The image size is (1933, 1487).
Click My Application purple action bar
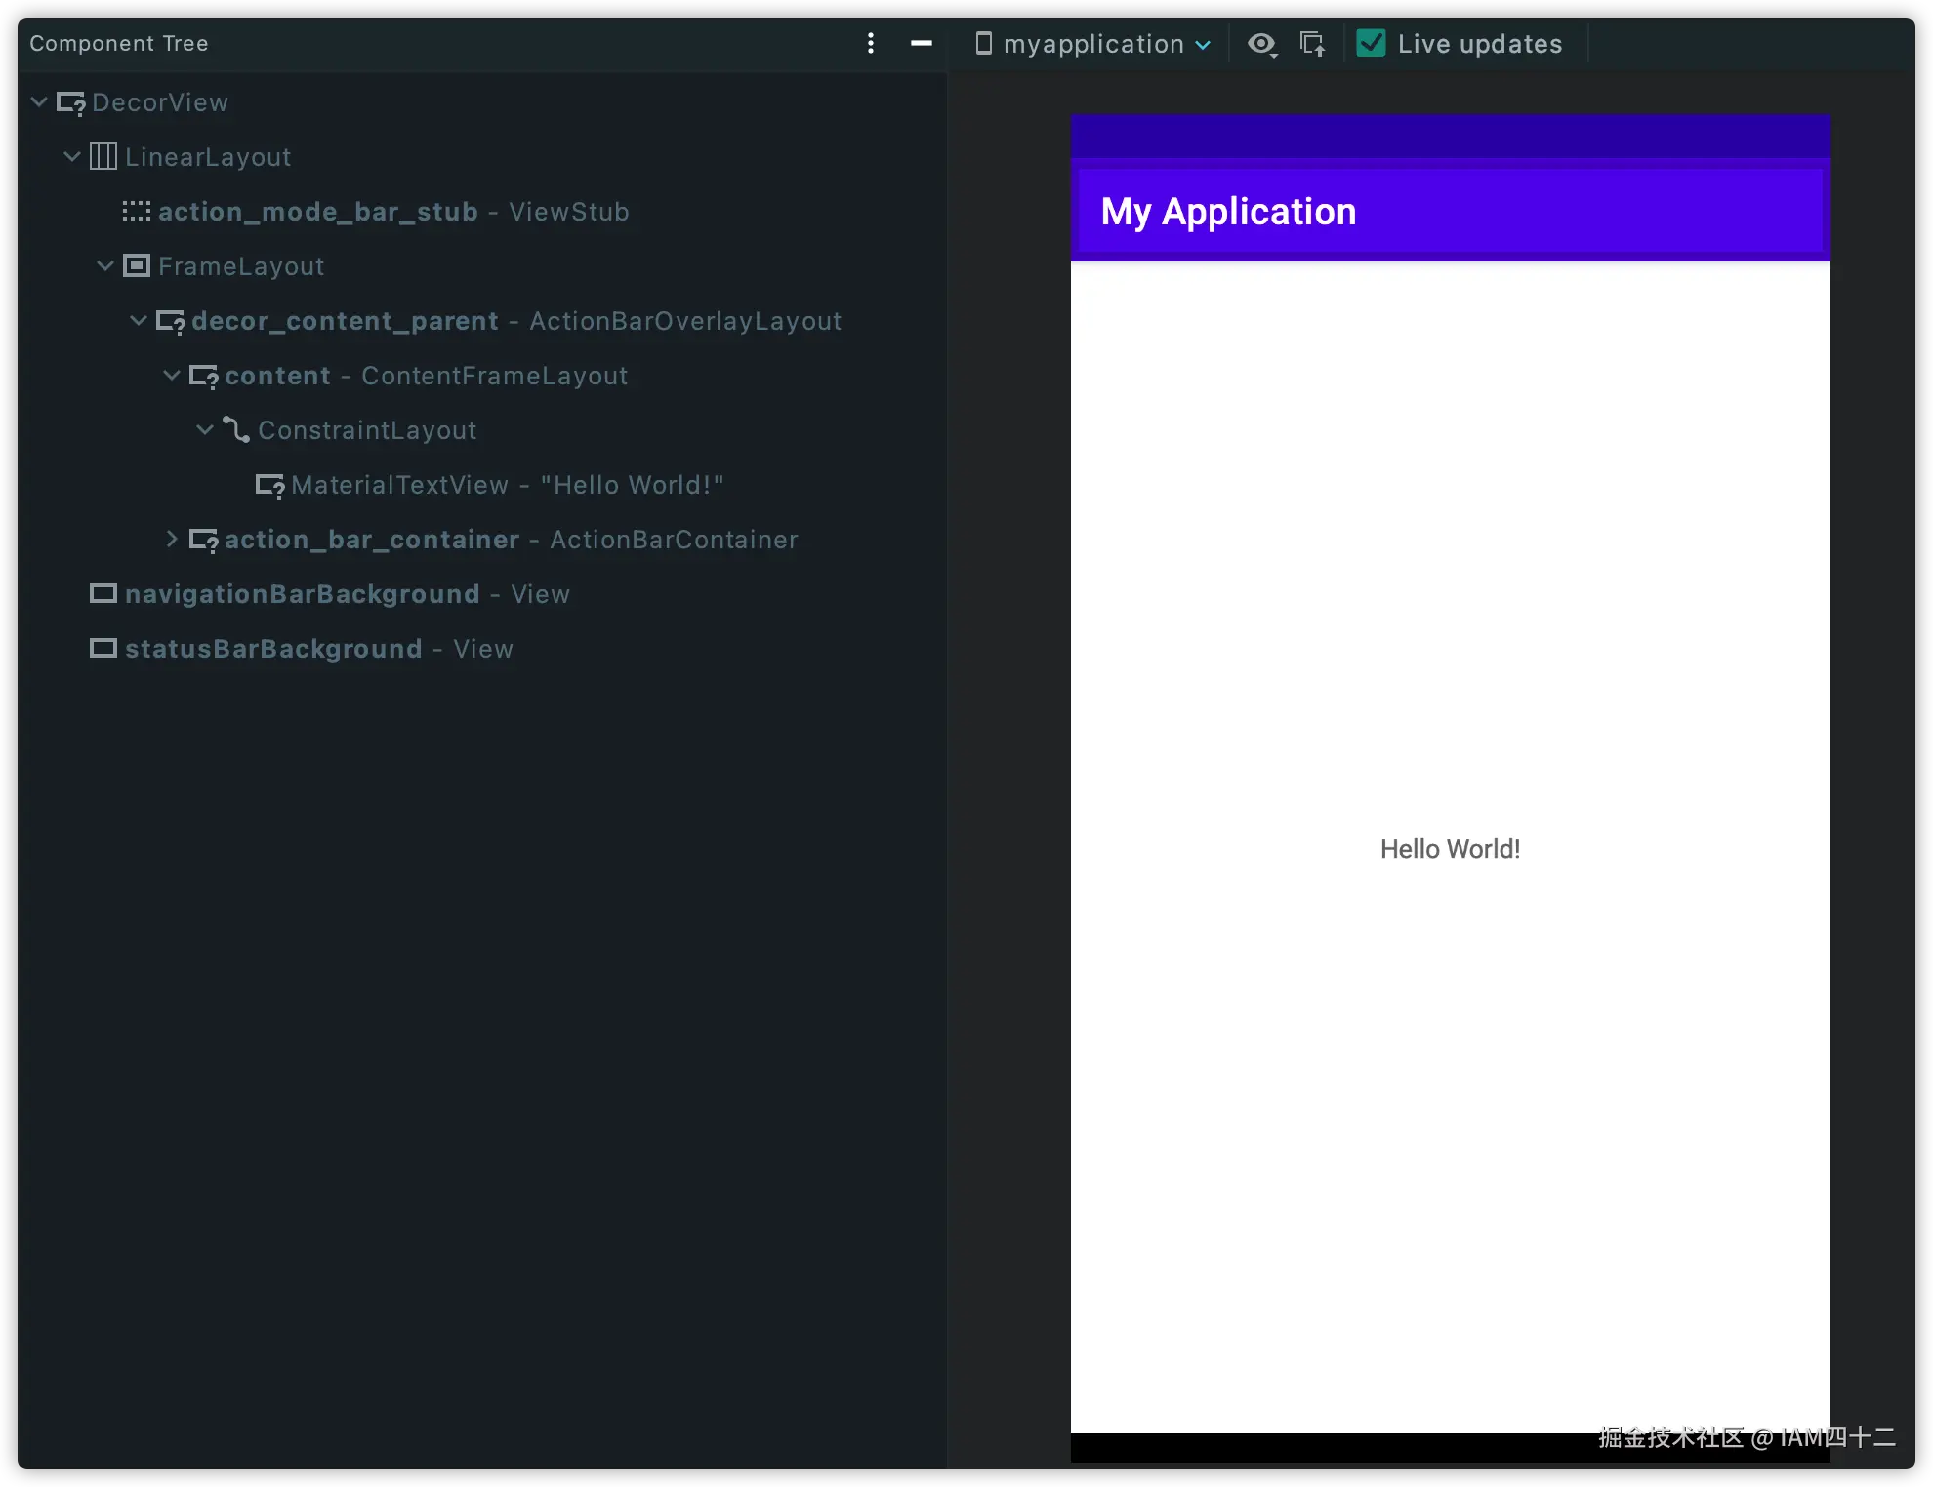(1450, 212)
